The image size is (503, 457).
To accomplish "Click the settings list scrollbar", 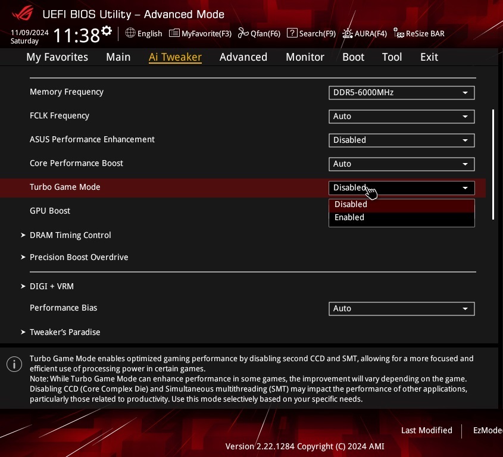I will [x=493, y=164].
